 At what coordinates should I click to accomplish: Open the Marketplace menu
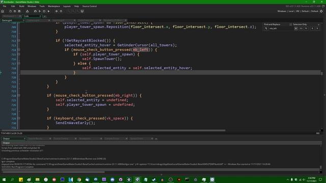(54, 6)
